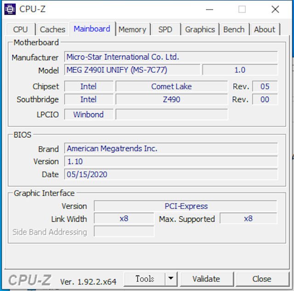Go to the Memory tab
This screenshot has width=294, height=291.
coord(132,29)
